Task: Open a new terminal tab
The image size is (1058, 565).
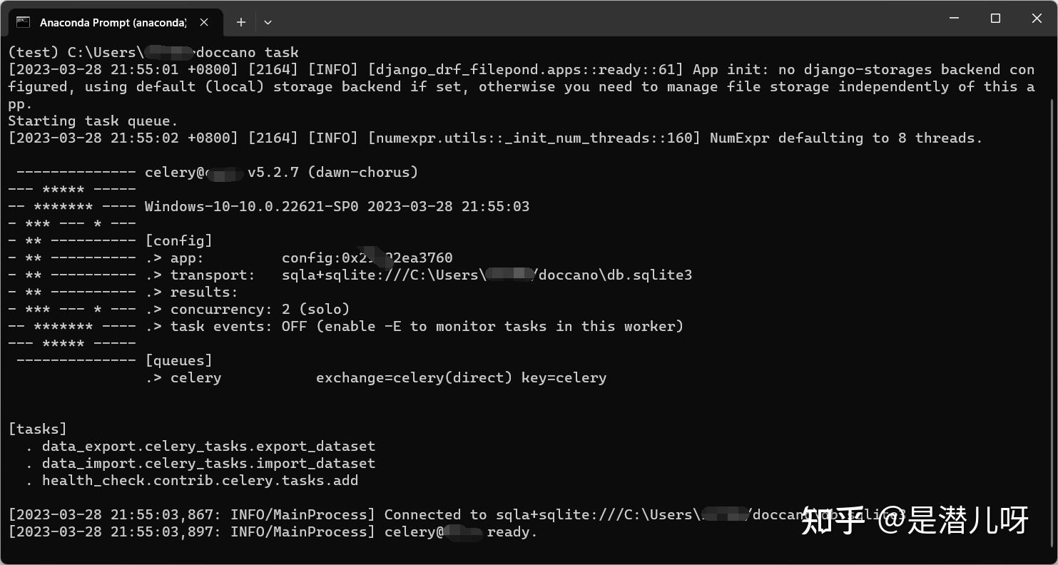Action: point(241,22)
